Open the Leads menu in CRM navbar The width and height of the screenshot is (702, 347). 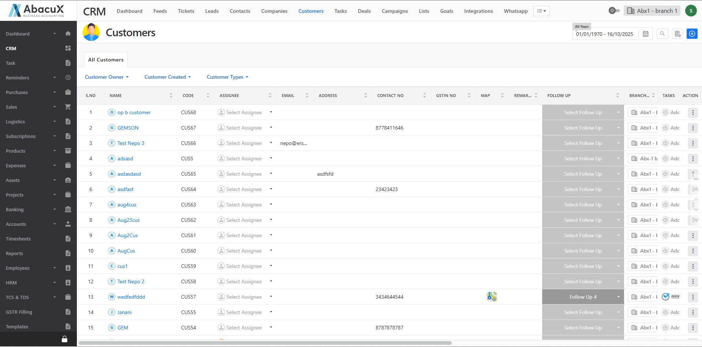pos(212,11)
